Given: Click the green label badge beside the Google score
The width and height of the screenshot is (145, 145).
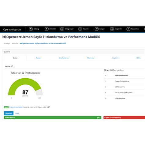Looking at the screenshot, I should (x=6, y=107).
